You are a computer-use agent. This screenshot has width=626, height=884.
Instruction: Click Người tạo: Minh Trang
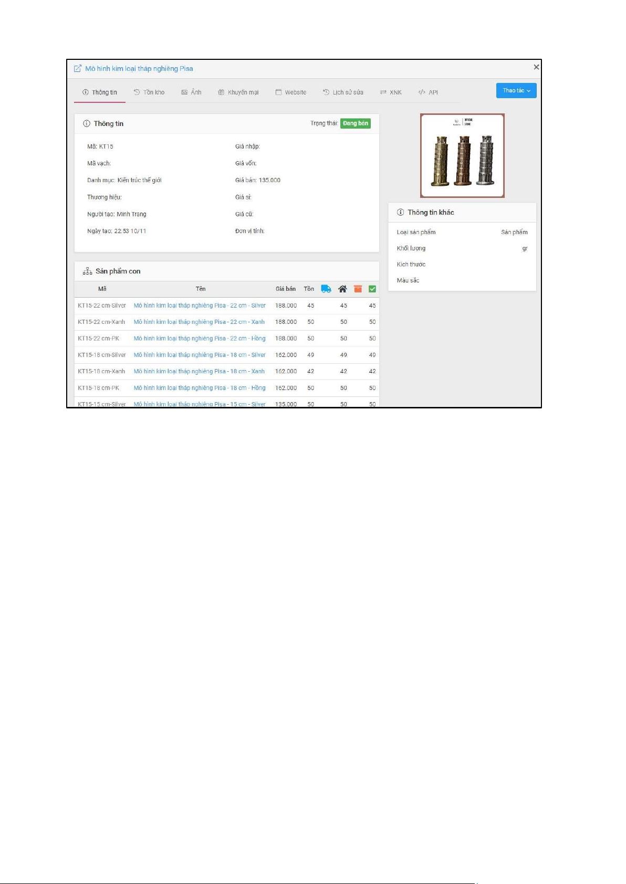click(117, 214)
